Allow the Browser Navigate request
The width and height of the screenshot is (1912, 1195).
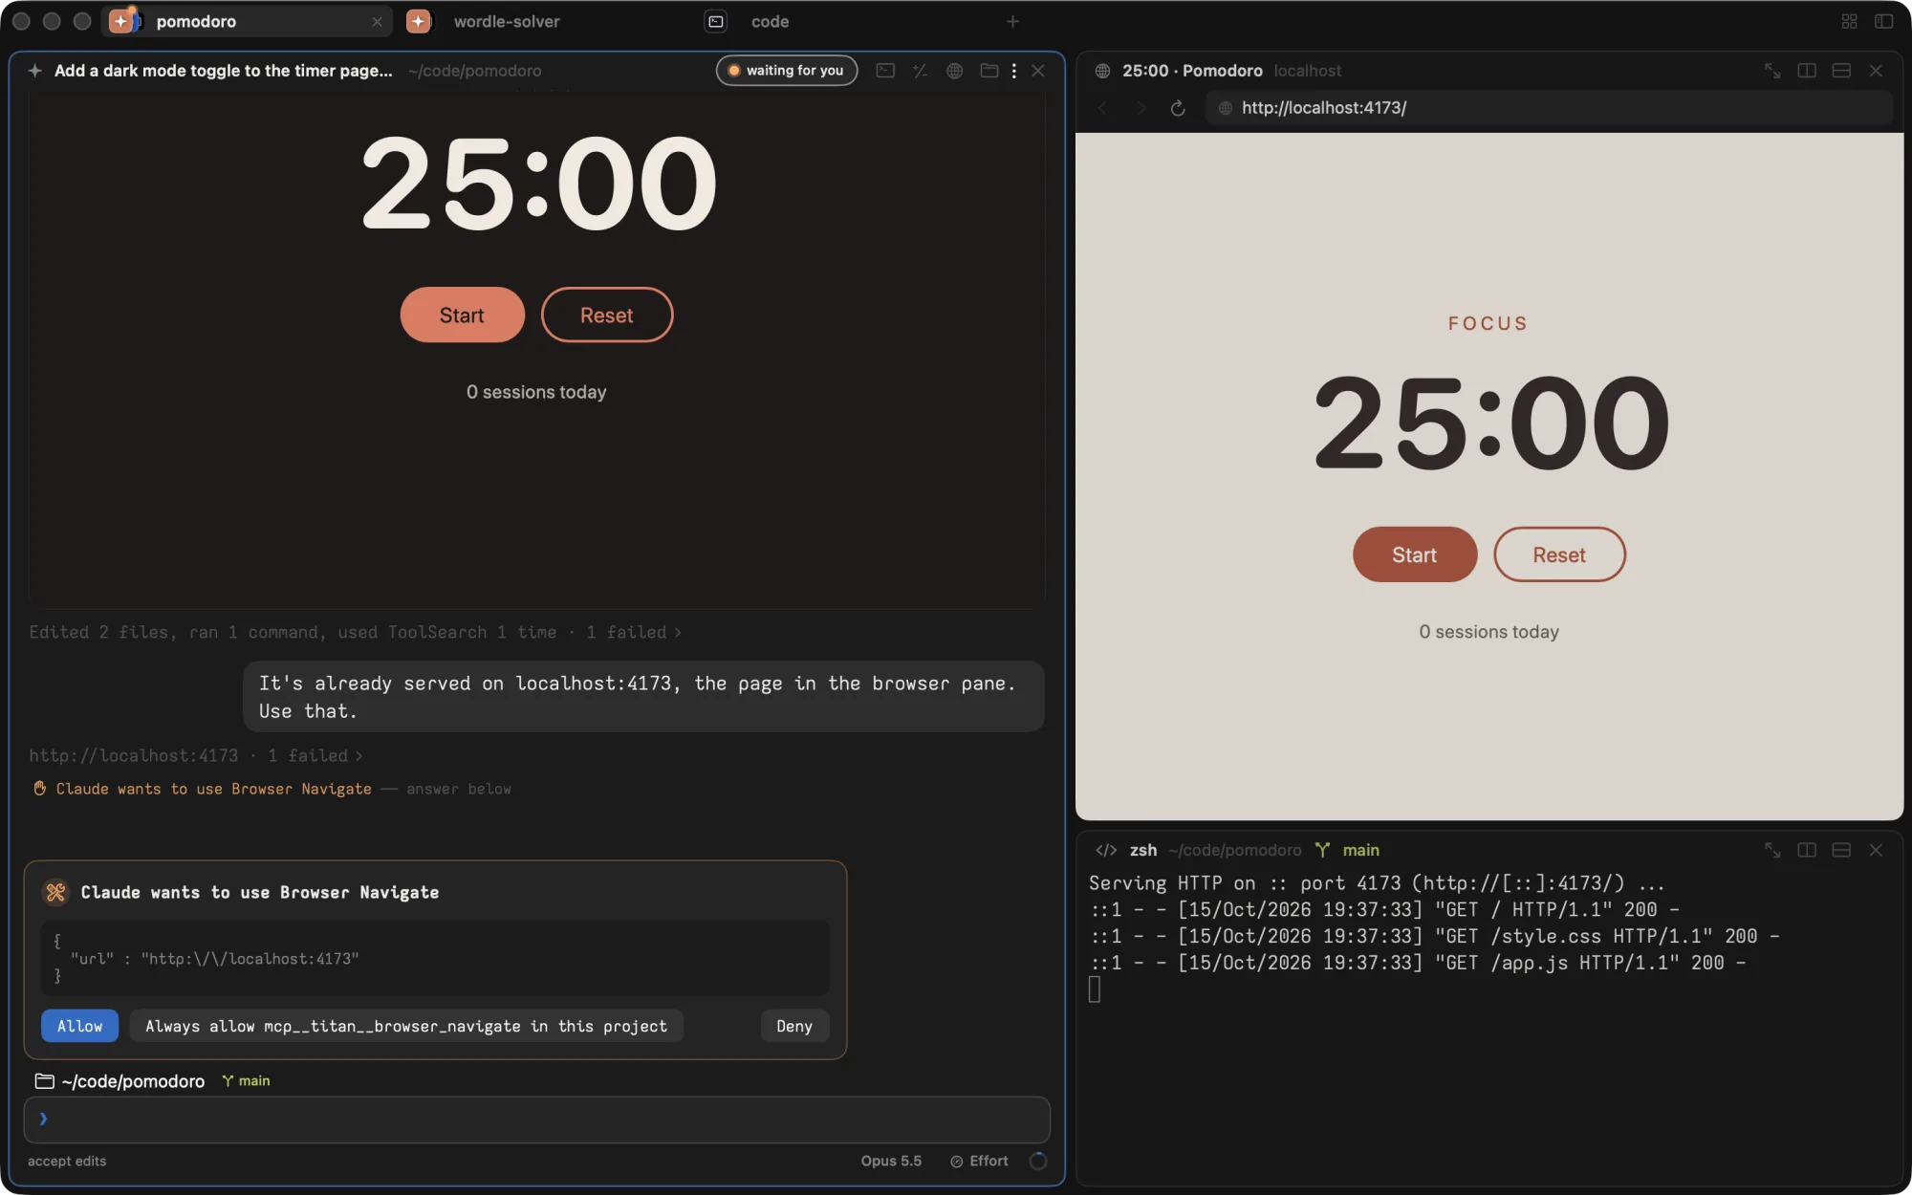(x=79, y=1026)
